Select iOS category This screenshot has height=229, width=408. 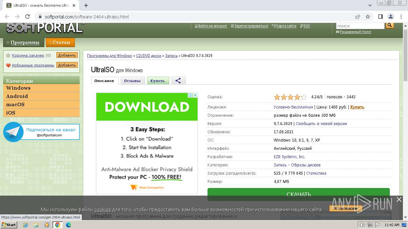tap(41, 113)
